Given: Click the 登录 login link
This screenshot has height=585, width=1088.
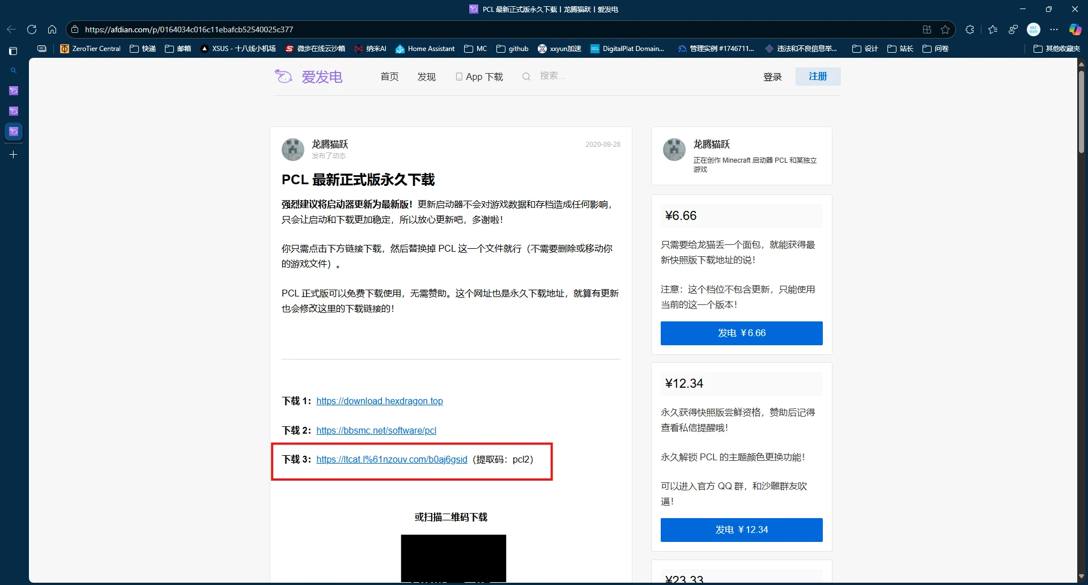Looking at the screenshot, I should pos(772,77).
